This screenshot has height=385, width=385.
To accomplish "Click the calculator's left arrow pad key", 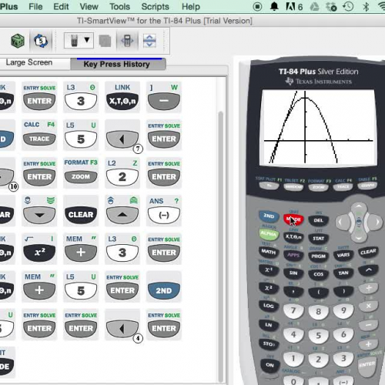I will [343, 222].
